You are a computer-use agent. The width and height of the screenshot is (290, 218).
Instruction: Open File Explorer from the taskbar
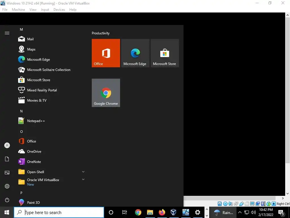click(150, 212)
